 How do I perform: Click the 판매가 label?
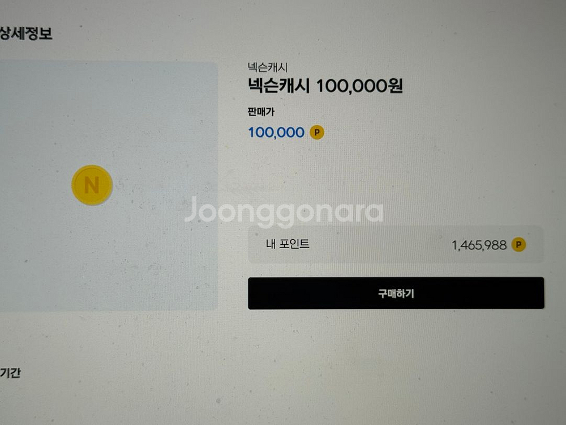click(x=261, y=112)
